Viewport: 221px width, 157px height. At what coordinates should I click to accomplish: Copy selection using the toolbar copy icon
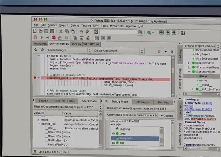pyautogui.click(x=67, y=31)
